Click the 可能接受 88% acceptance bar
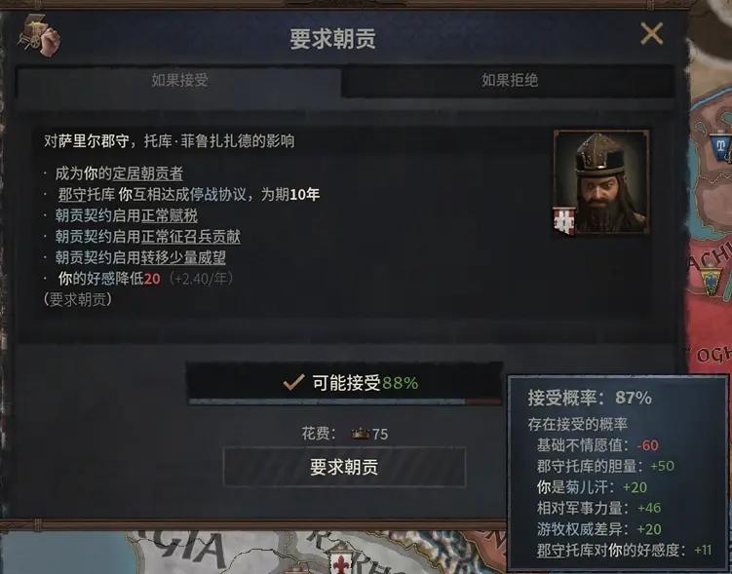This screenshot has height=574, width=732. coord(344,384)
